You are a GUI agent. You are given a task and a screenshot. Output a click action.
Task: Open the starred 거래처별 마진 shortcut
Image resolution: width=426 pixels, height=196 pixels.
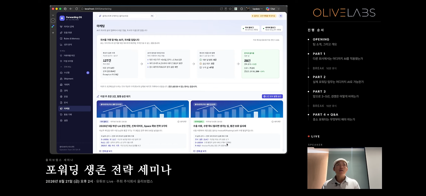75,55
